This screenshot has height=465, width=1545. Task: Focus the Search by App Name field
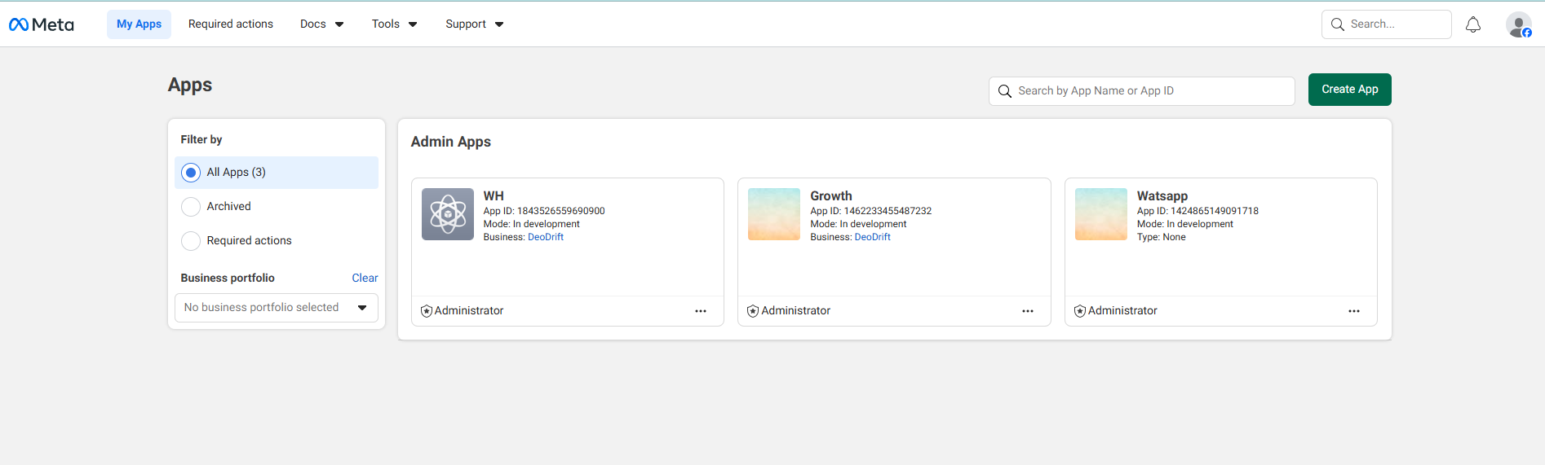[x=1142, y=91]
